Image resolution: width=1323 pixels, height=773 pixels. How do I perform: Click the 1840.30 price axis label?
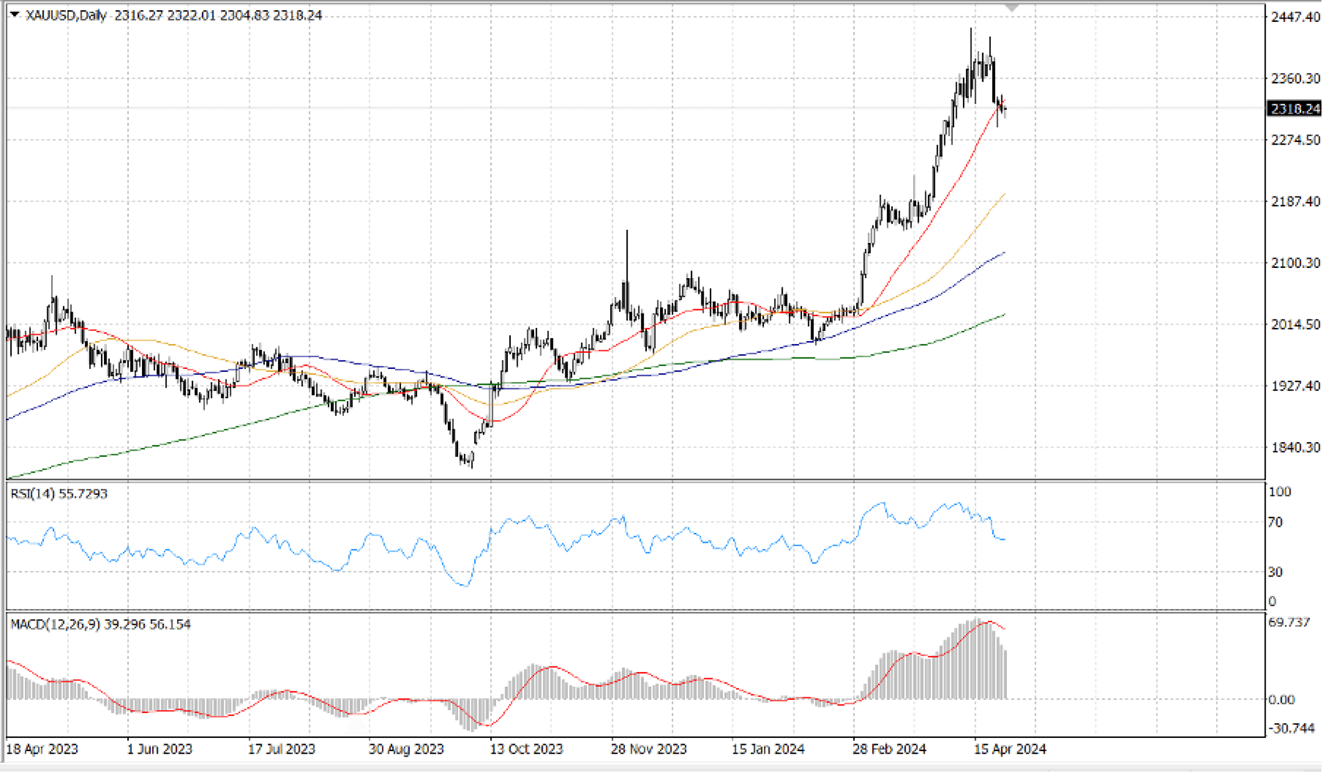(1295, 448)
